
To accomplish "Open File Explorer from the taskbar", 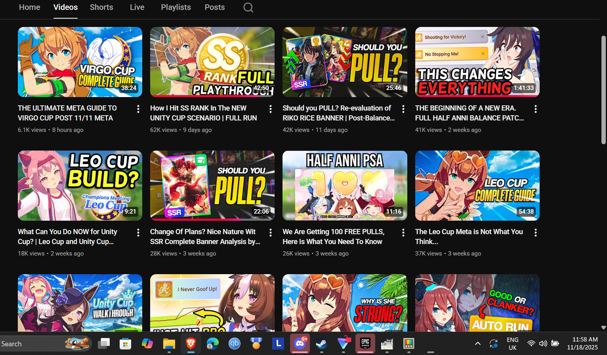I will (169, 344).
